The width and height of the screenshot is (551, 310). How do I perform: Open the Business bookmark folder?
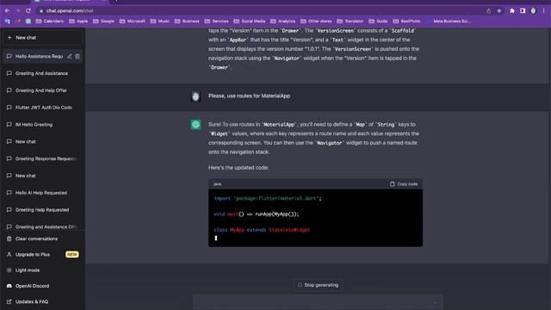click(187, 21)
